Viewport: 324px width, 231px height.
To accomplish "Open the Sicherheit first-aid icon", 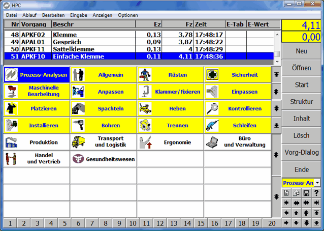I will coord(212,75).
